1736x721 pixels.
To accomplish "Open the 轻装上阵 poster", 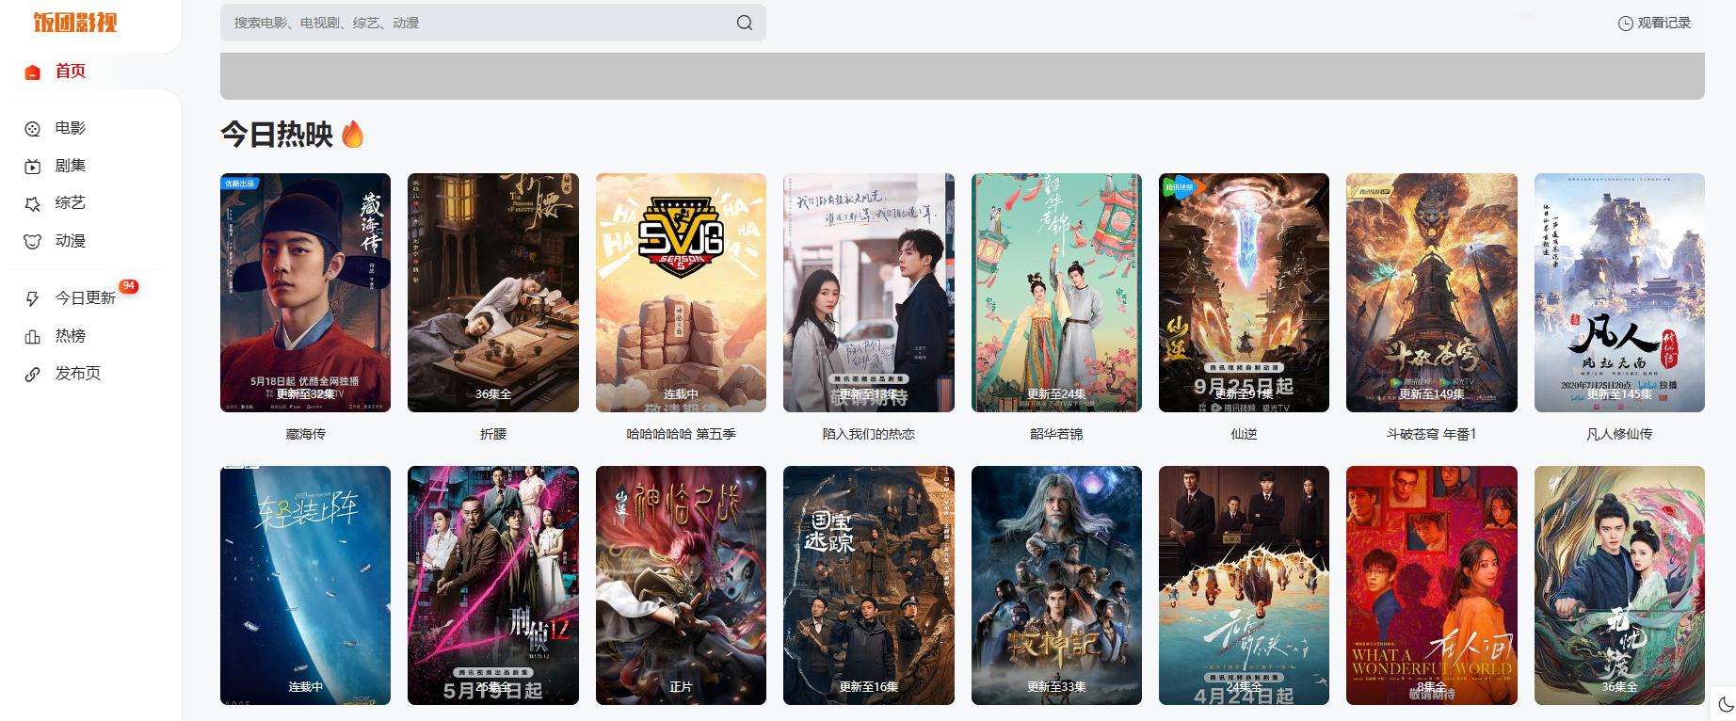I will pos(305,585).
